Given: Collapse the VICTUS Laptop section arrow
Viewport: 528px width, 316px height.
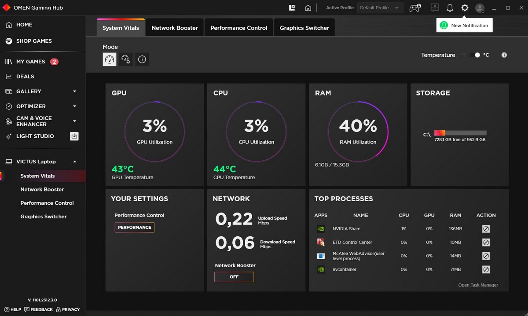Looking at the screenshot, I should pos(74,162).
